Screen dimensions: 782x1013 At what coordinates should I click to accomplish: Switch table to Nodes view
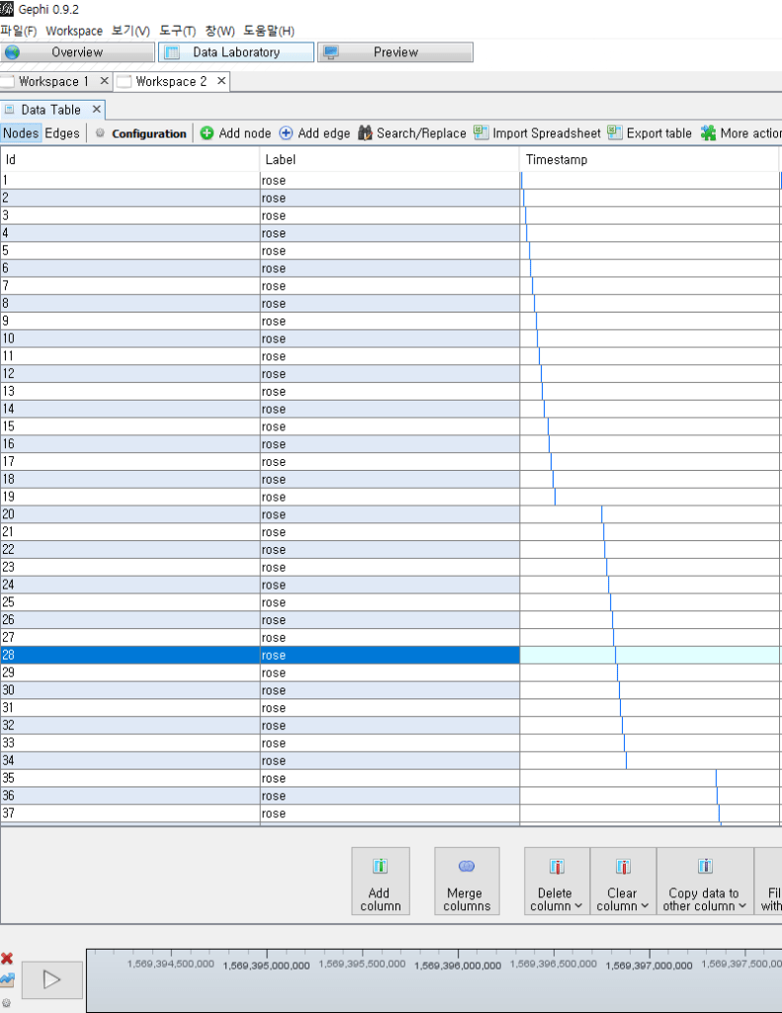[21, 134]
